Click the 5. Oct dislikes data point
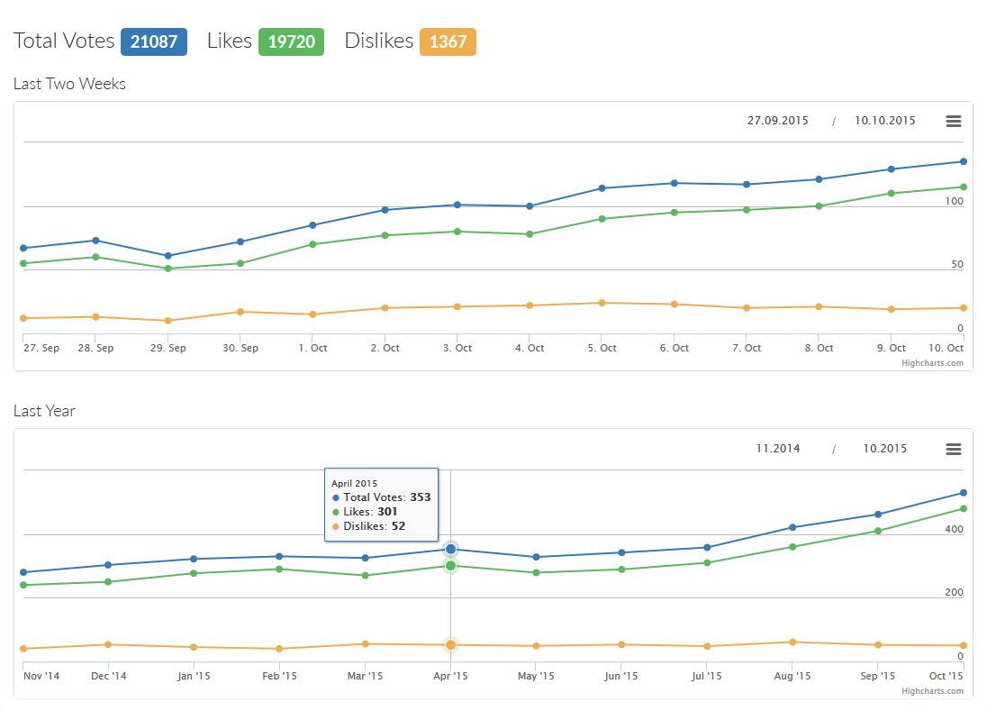The image size is (987, 711). pyautogui.click(x=601, y=304)
